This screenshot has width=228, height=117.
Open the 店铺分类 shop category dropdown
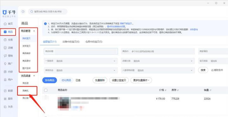(158, 61)
